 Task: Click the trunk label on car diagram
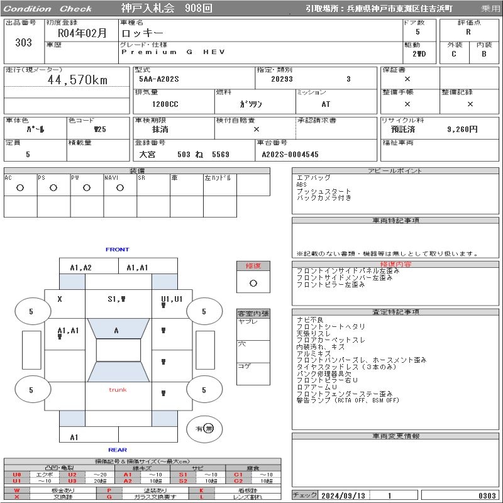point(118,390)
